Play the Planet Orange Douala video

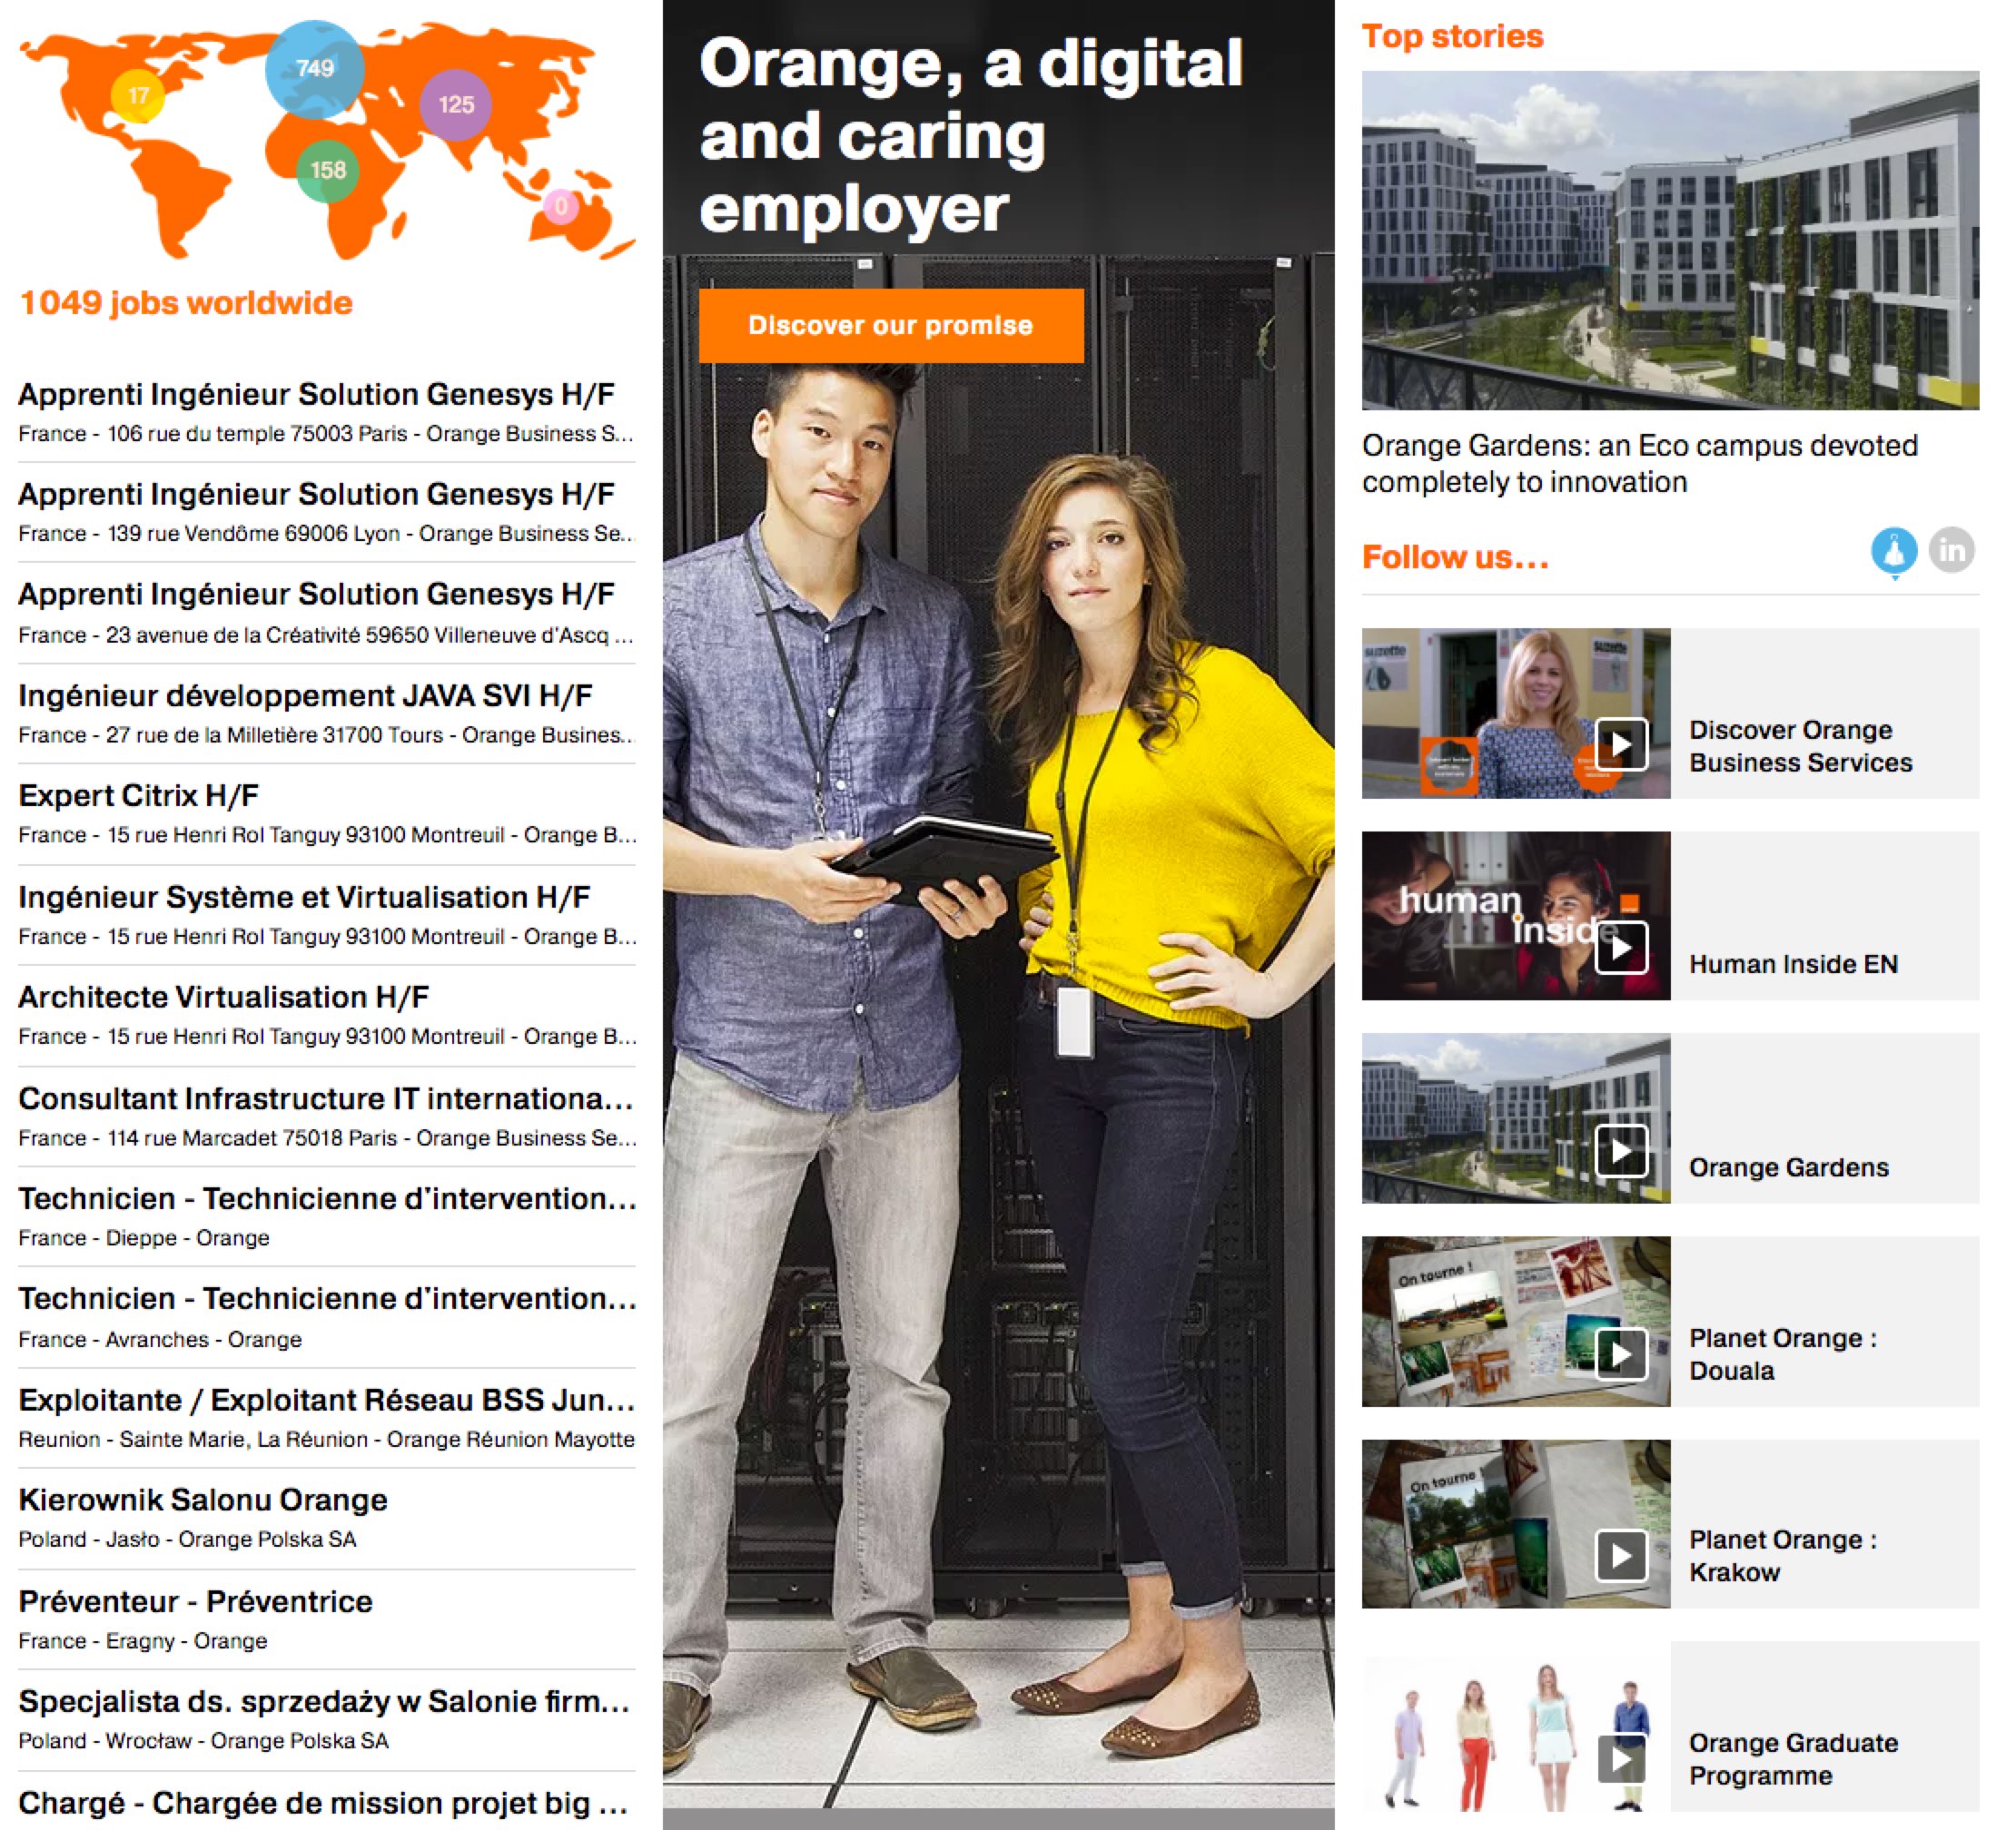click(1621, 1354)
